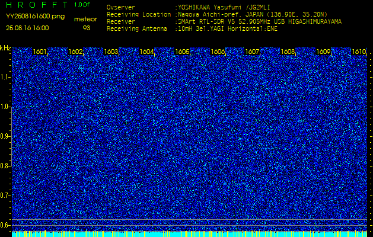373x237 pixels.
Task: Click the 1607 time marker
Action: click(252, 52)
